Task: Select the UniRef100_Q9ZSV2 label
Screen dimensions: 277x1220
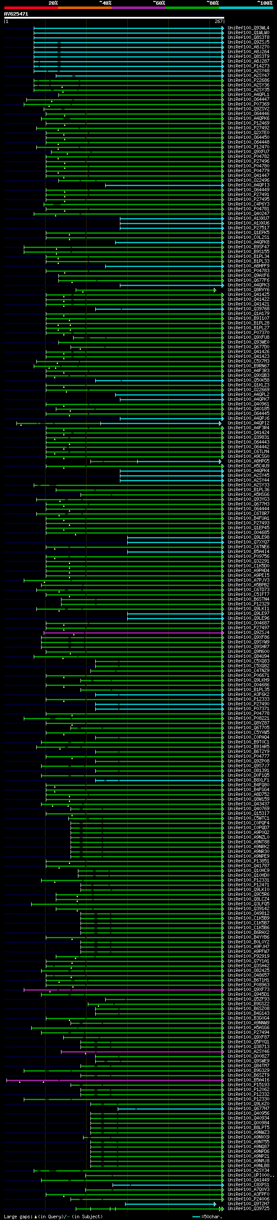Action: [248, 109]
